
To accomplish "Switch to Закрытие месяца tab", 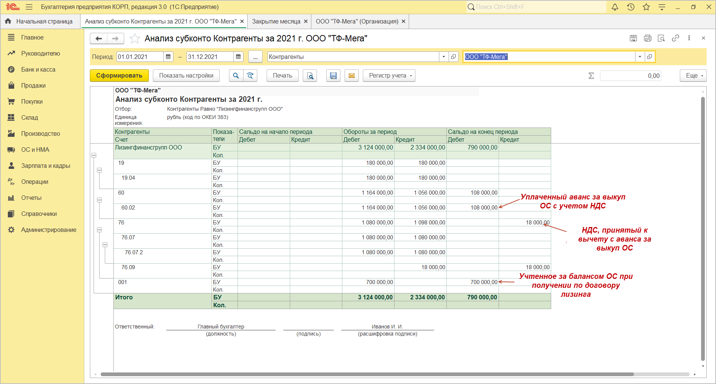I will click(x=276, y=21).
